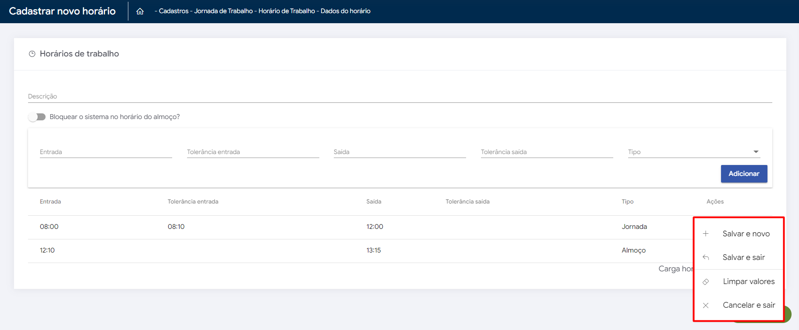Image resolution: width=799 pixels, height=330 pixels.
Task: Click the X icon for Cancelar e sair
Action: [x=706, y=305]
